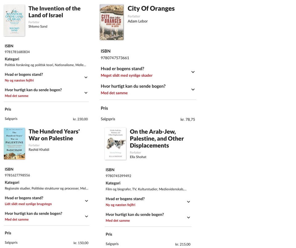Select The Hundred Years' War on Palestine cover
The width and height of the screenshot is (296, 248).
coord(14,144)
